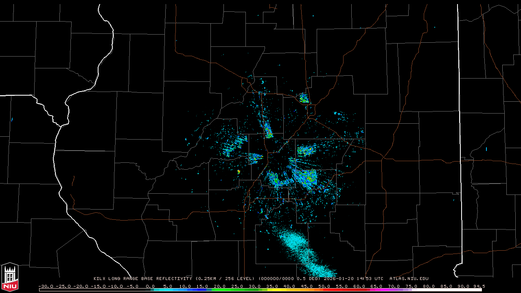Click the 0.5 DEG elevation label

pos(312,279)
